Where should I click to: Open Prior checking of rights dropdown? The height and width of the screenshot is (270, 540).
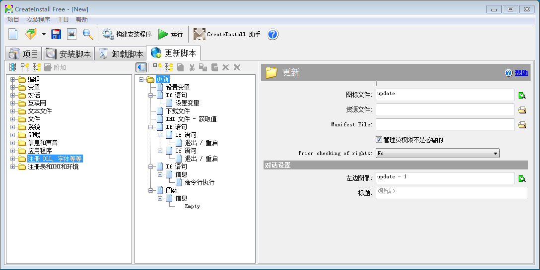[495, 154]
